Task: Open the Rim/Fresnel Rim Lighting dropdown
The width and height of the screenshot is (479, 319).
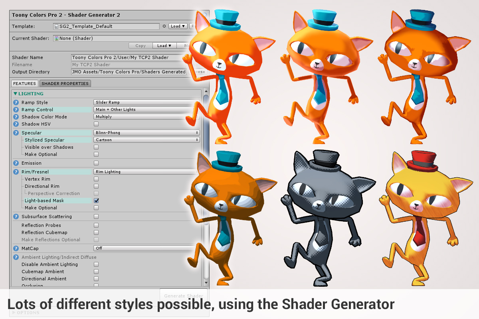Action: (x=146, y=172)
